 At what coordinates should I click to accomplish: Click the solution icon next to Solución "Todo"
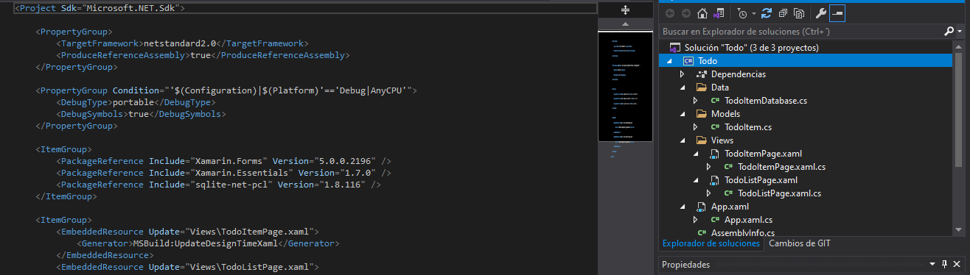coord(674,47)
